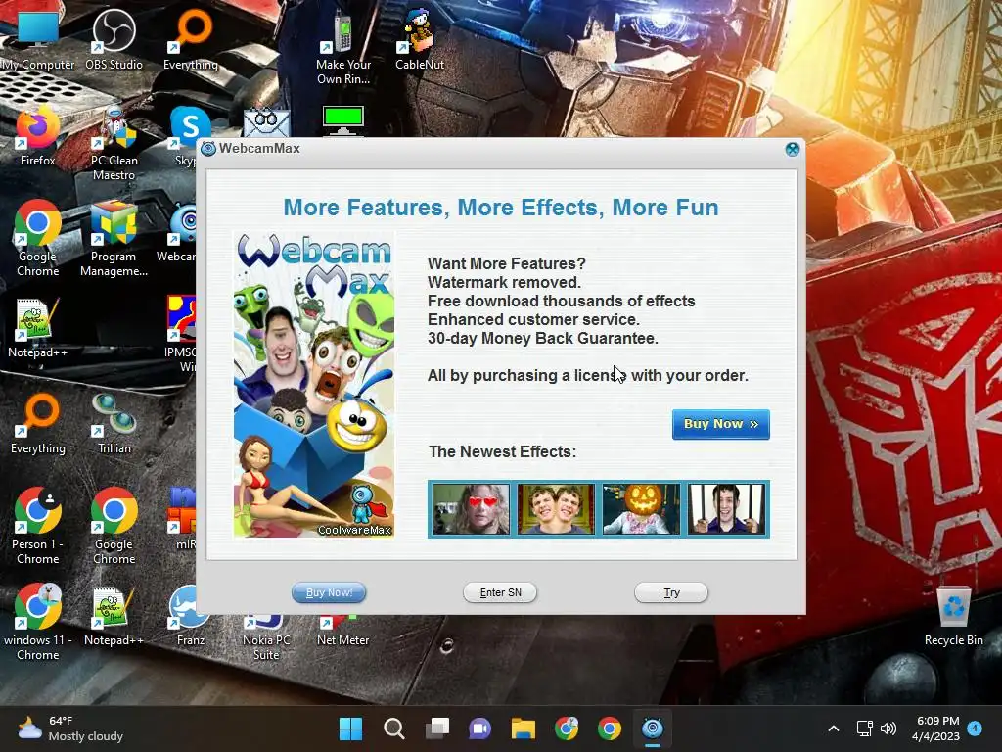Click blue Buy Now » button

(721, 424)
